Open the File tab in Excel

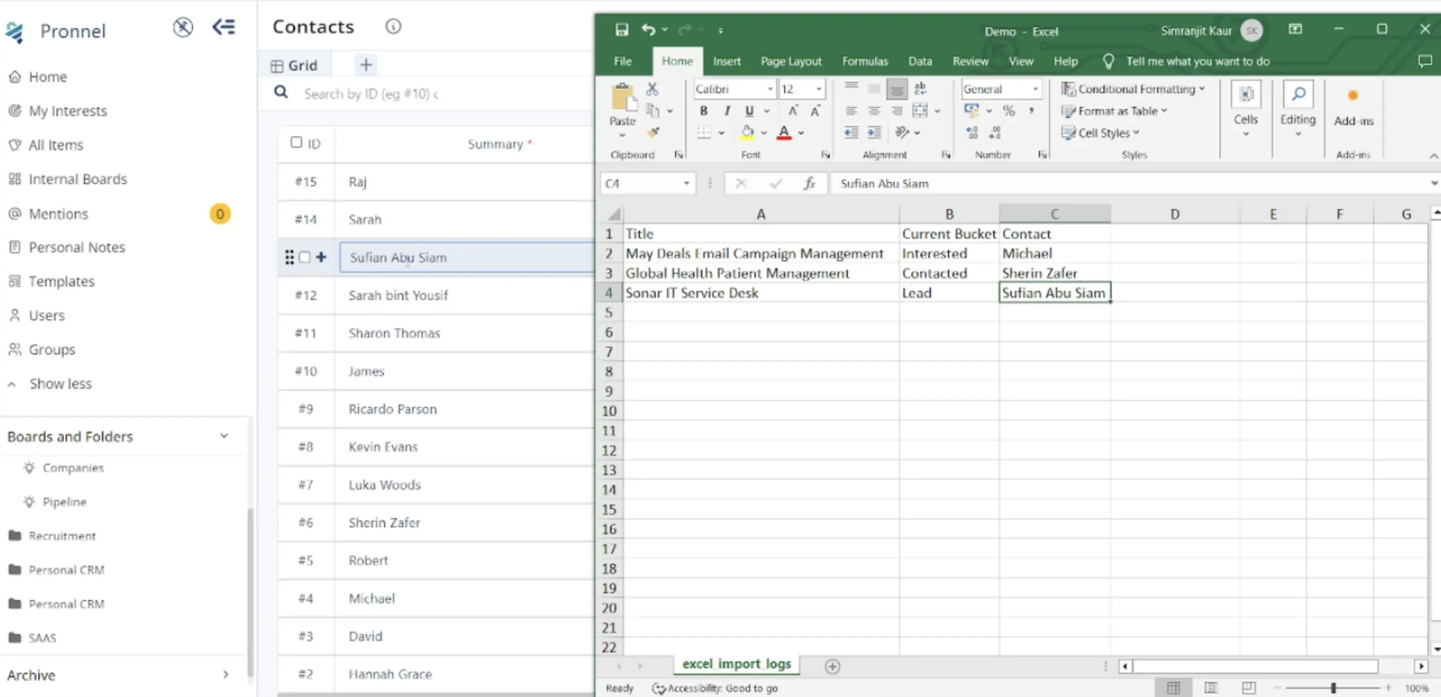(x=622, y=61)
